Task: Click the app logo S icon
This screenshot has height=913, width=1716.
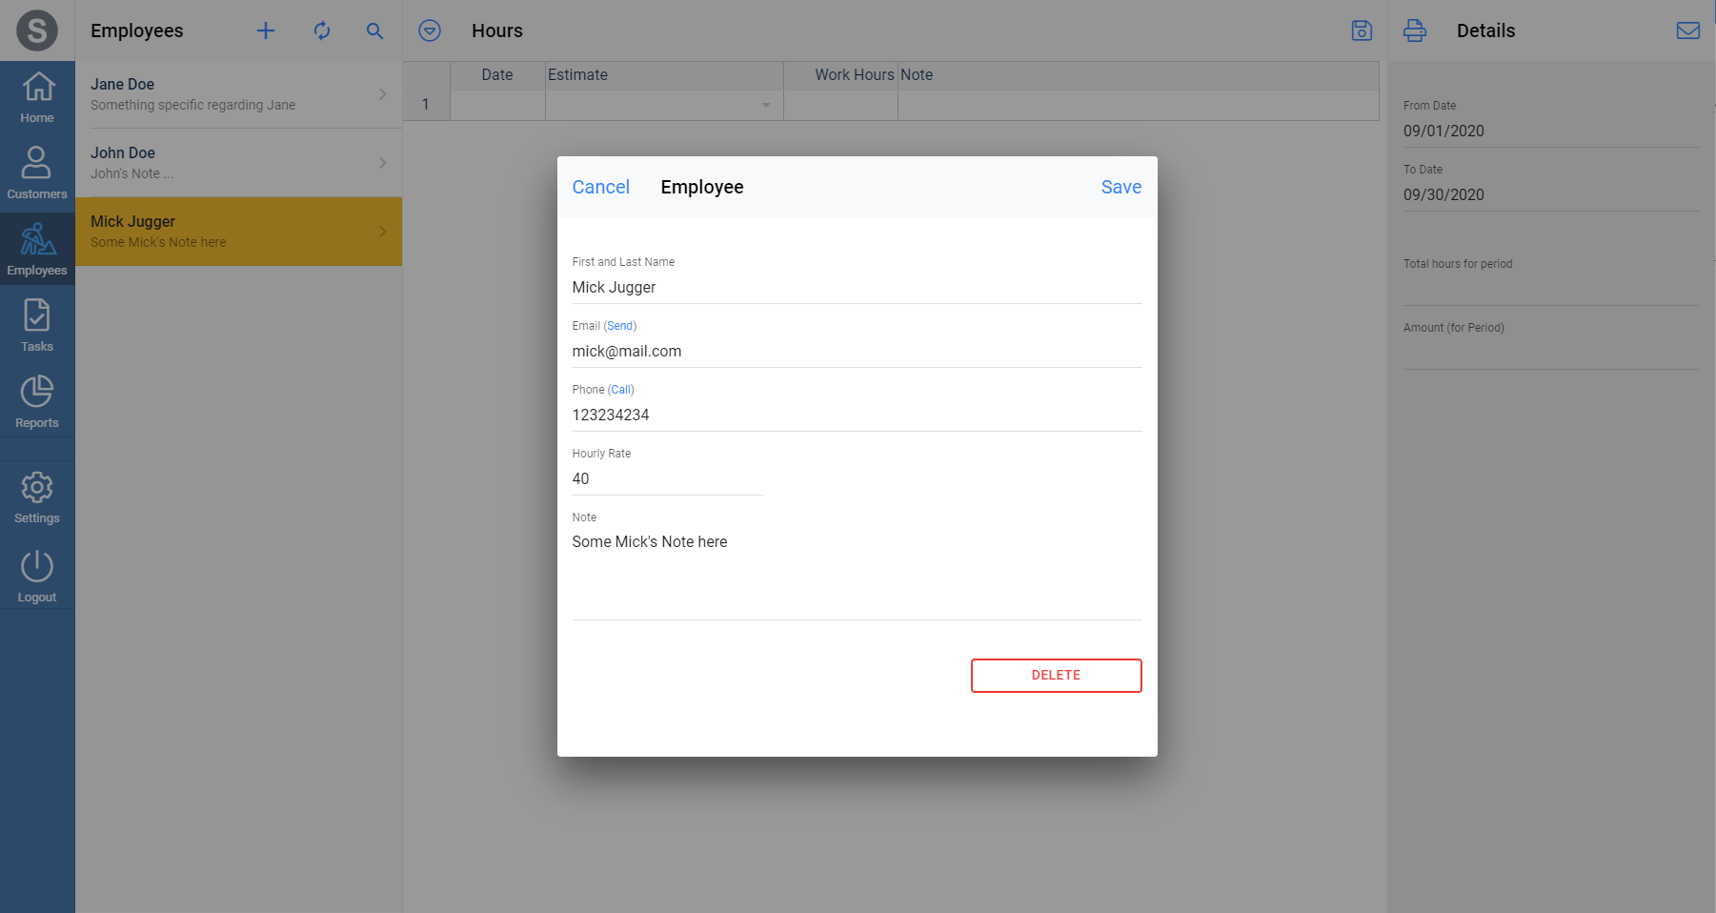Action: click(37, 30)
